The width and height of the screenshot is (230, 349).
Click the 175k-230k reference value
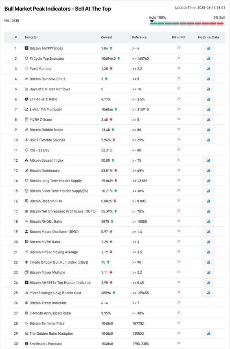point(141,344)
